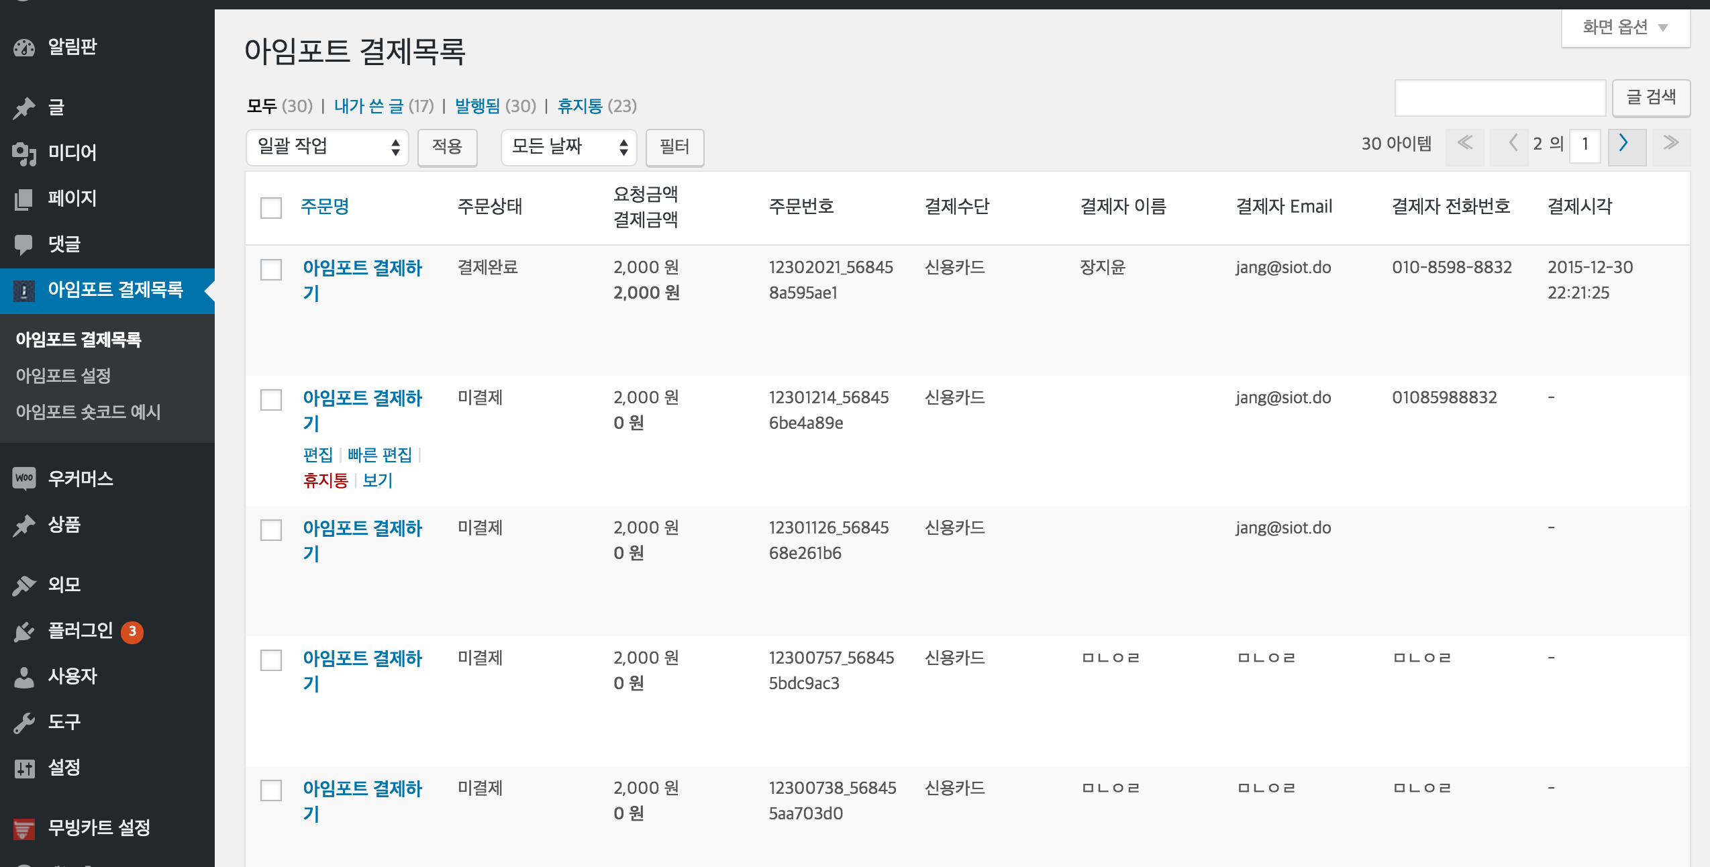
Task: Click the 상품 products pin icon
Action: pyautogui.click(x=24, y=525)
